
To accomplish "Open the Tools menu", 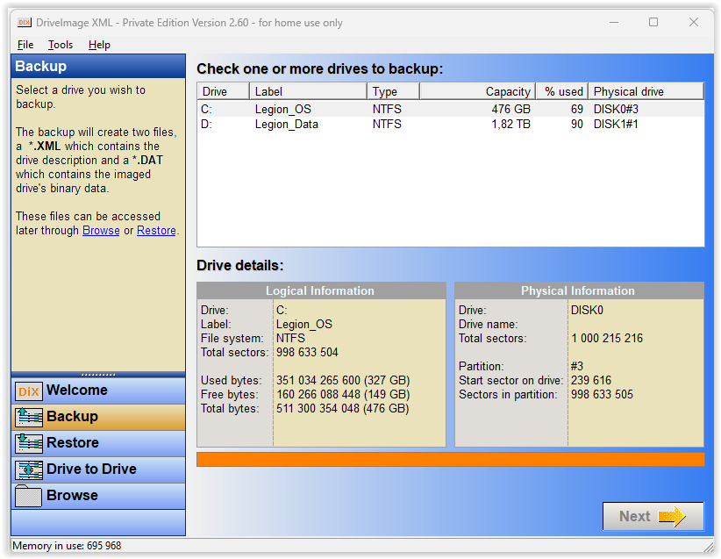I will point(60,45).
